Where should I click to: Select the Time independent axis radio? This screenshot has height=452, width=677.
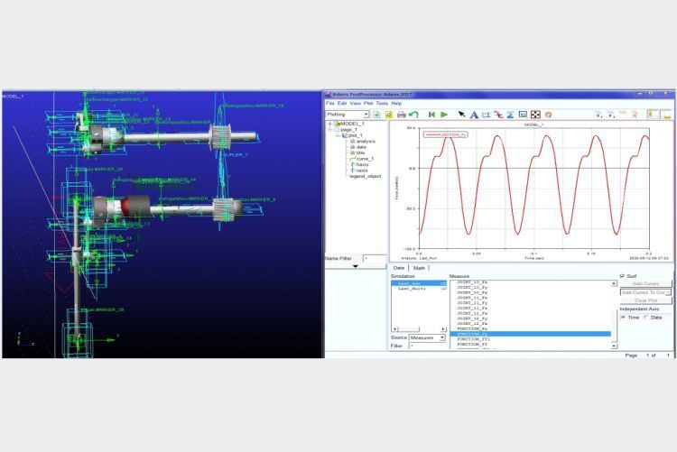(x=623, y=318)
